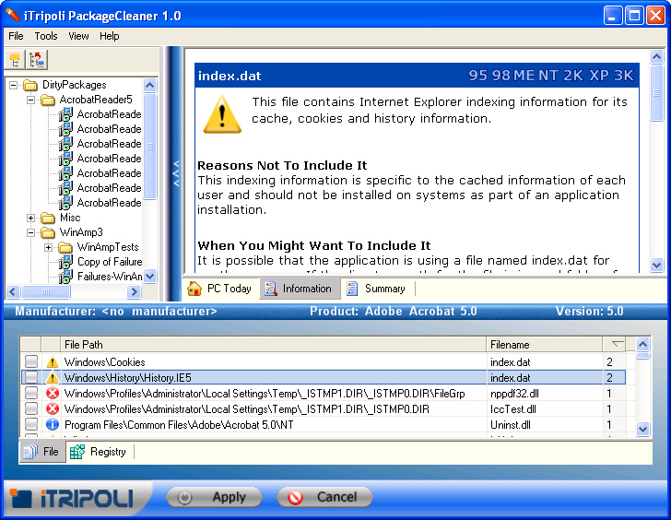Click the WinAmp3 folder icon
This screenshot has height=520, width=671.
(48, 233)
